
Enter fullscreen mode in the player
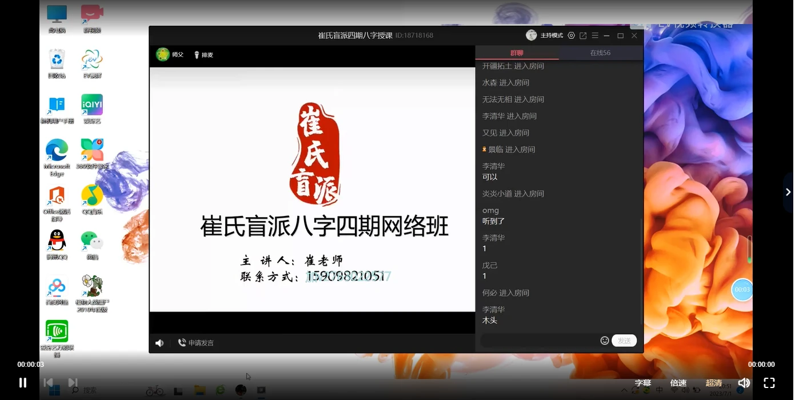(x=769, y=383)
